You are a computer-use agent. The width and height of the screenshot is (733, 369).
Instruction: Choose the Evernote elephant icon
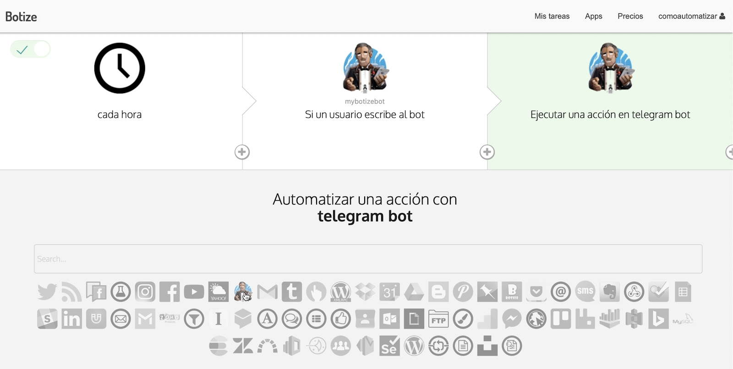point(610,292)
